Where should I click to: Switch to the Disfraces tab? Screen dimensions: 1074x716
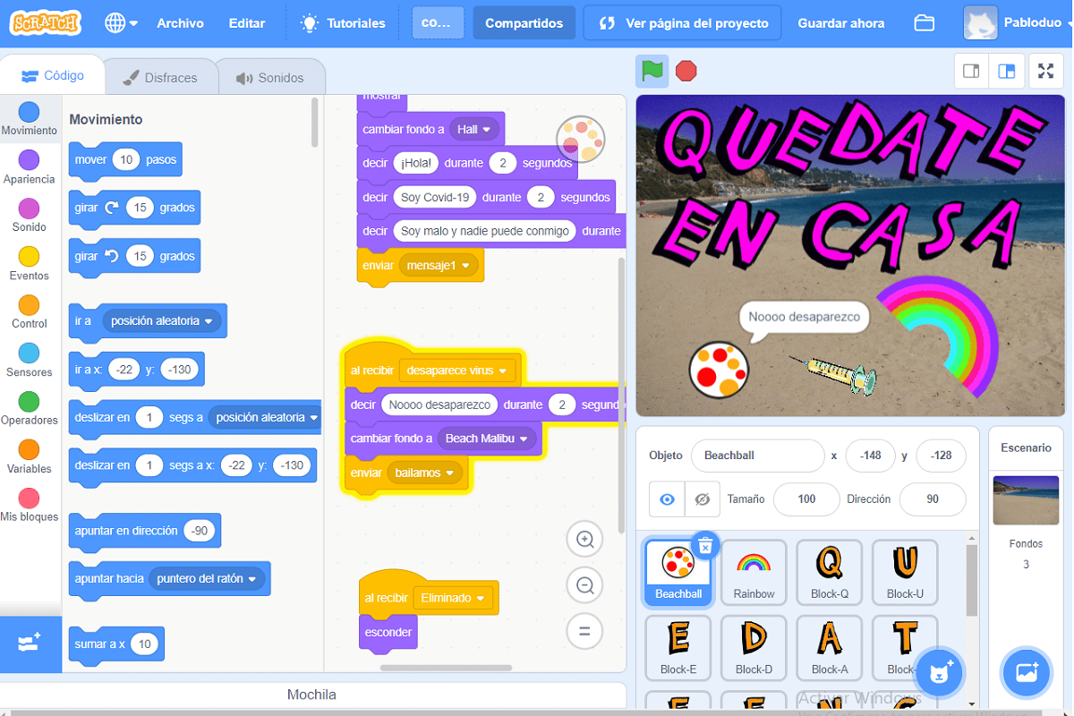pyautogui.click(x=160, y=78)
